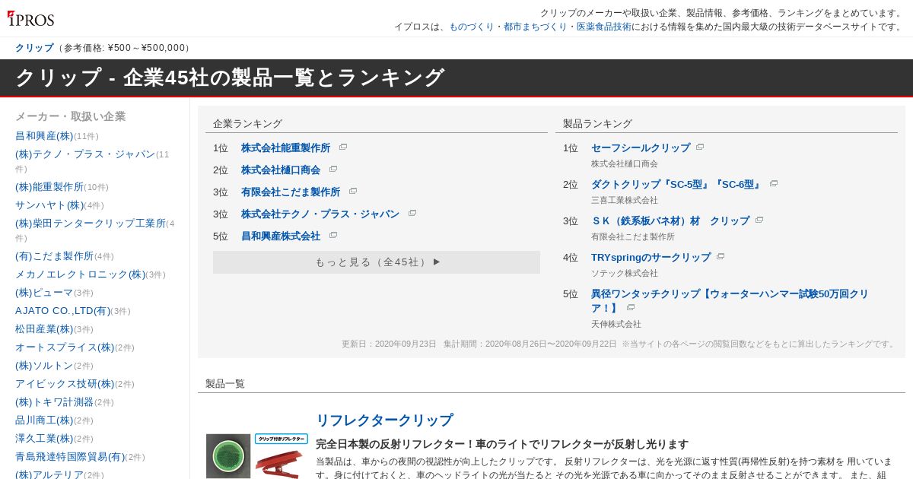
Task: Select オートスプライス(株) in sidebar
Action: point(65,347)
